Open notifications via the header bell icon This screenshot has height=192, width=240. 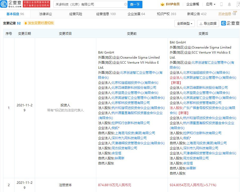click(x=229, y=4)
